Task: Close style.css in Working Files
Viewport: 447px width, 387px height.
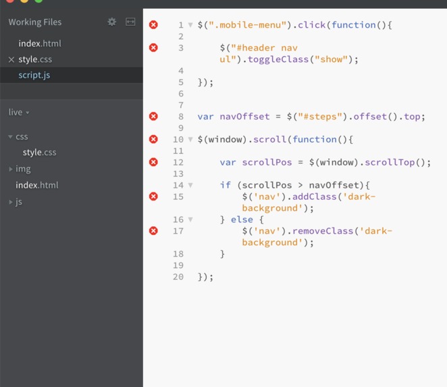Action: click(11, 59)
